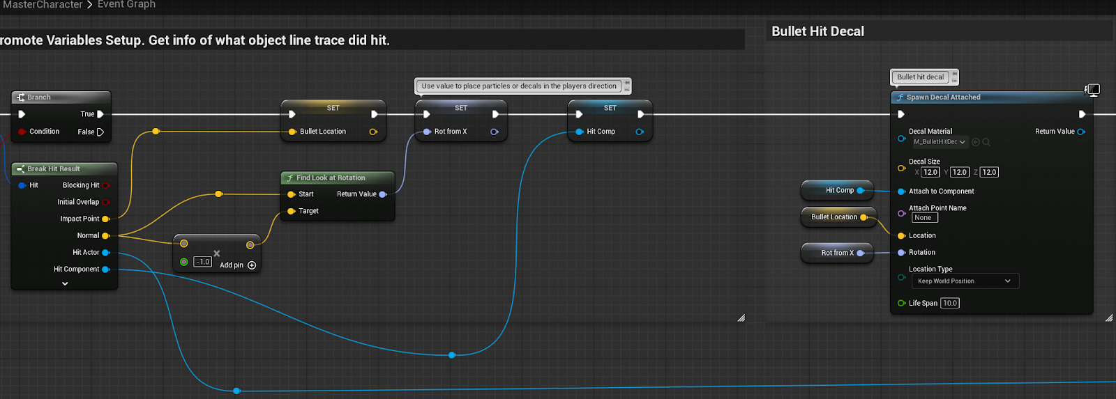The width and height of the screenshot is (1116, 399).
Task: Select the Bullet Hit Decal comment title
Action: tap(817, 31)
